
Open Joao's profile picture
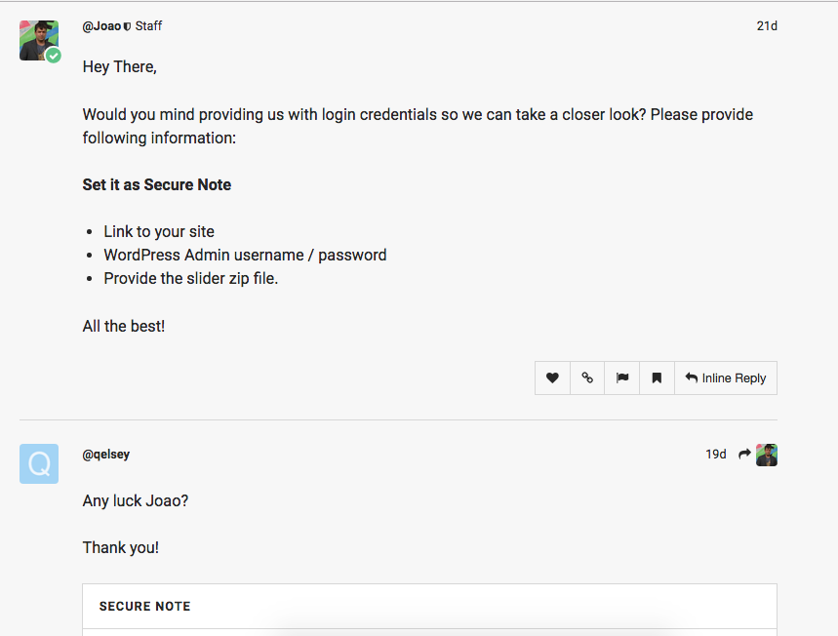click(x=38, y=40)
